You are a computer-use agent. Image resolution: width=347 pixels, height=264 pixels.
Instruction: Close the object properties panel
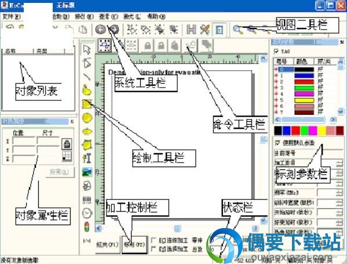pos(72,121)
